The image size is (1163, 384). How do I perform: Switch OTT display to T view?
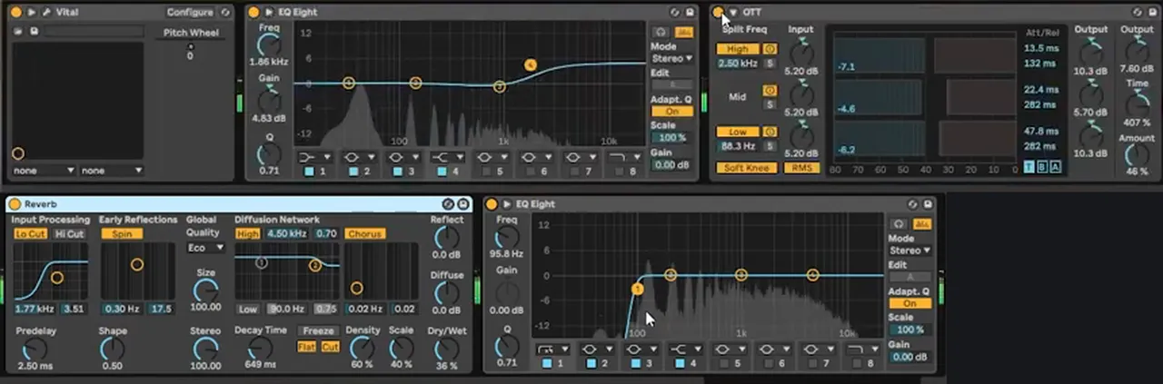(1029, 168)
